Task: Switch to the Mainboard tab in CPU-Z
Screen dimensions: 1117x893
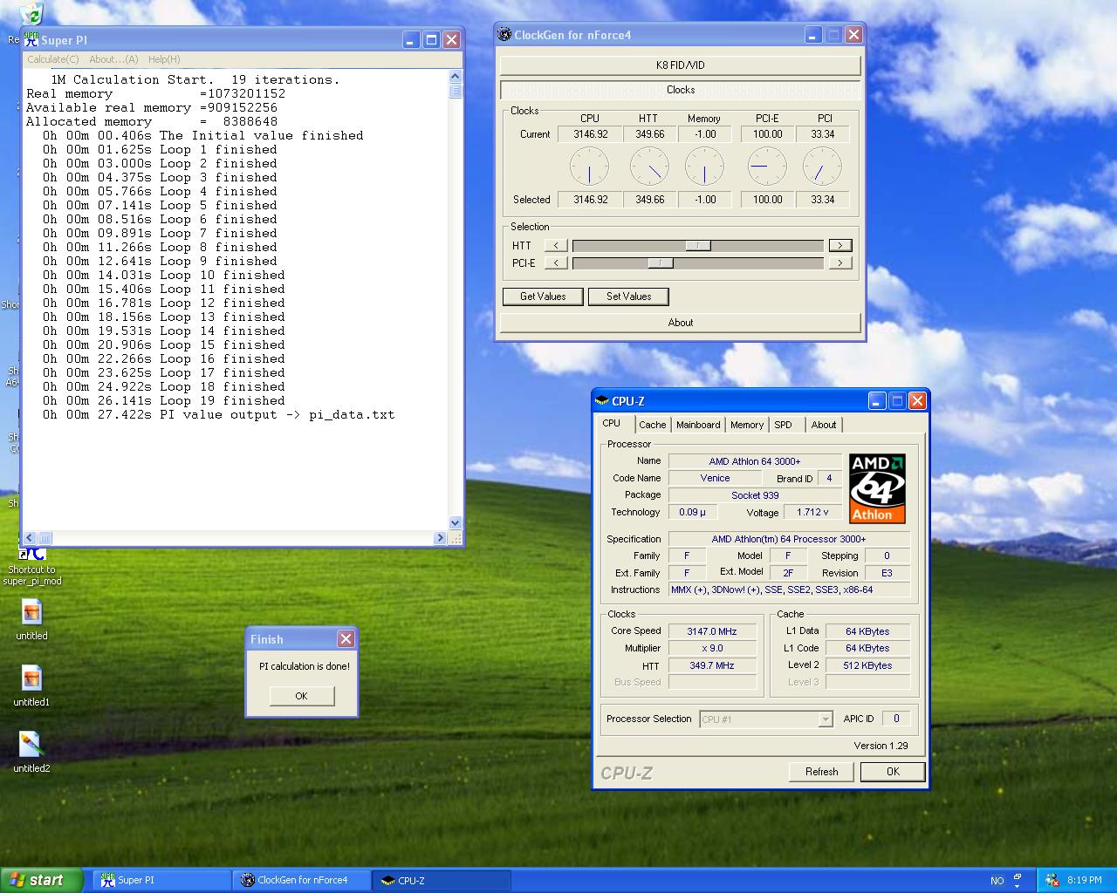Action: (698, 425)
